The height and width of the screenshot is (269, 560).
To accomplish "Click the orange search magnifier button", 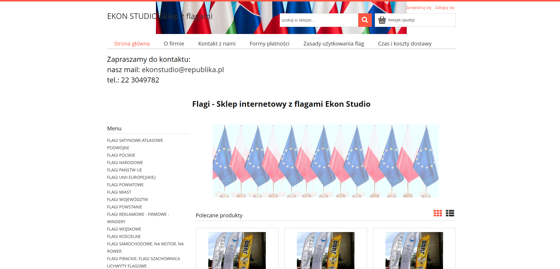I will tap(365, 20).
